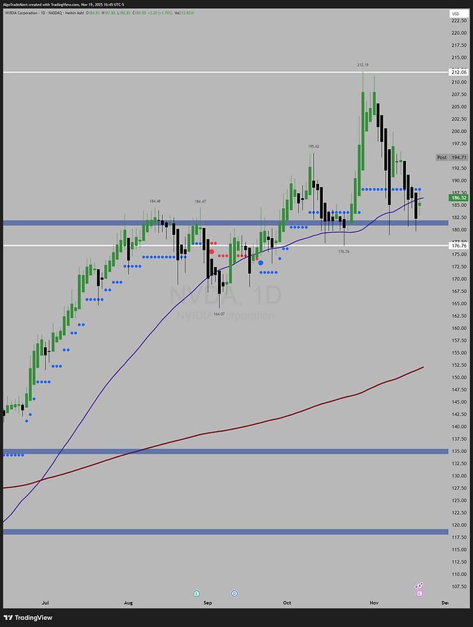Image resolution: width=473 pixels, height=627 pixels.
Task: Click the 176.76 low annotation under candles
Action: (344, 252)
